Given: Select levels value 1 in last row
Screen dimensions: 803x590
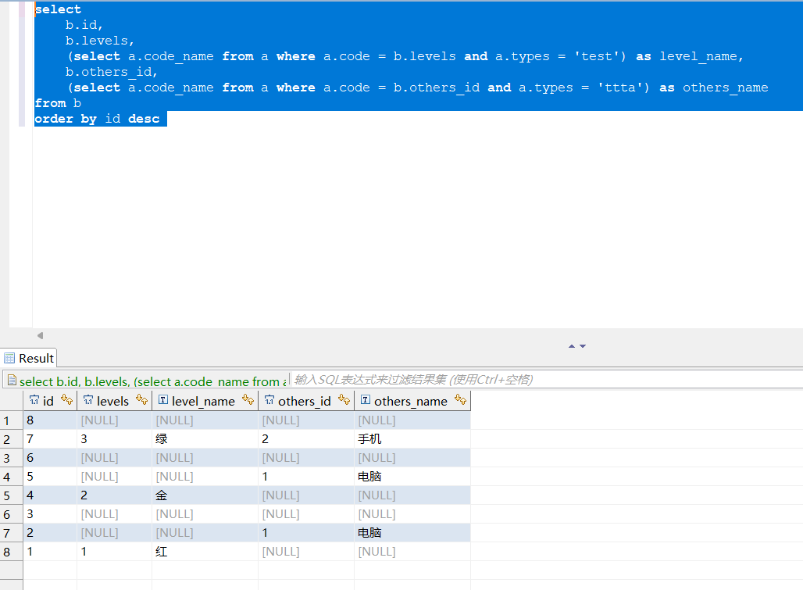Looking at the screenshot, I should click(114, 552).
